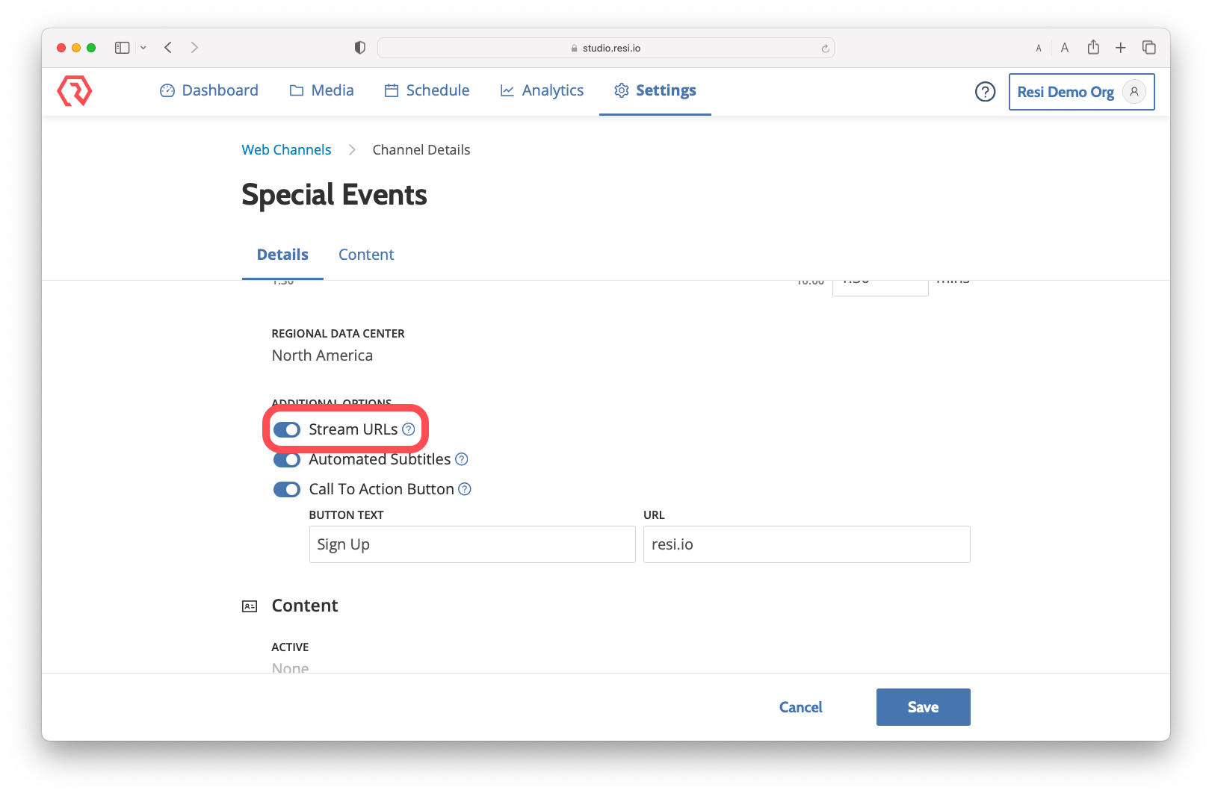Click the Button Text input field
Screen dimensions: 1212x796
tap(471, 544)
